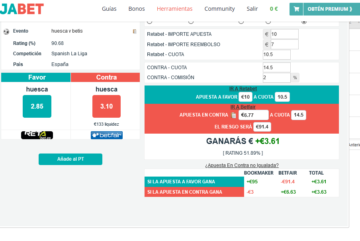Click the Contra odds 3.10 button

[107, 107]
